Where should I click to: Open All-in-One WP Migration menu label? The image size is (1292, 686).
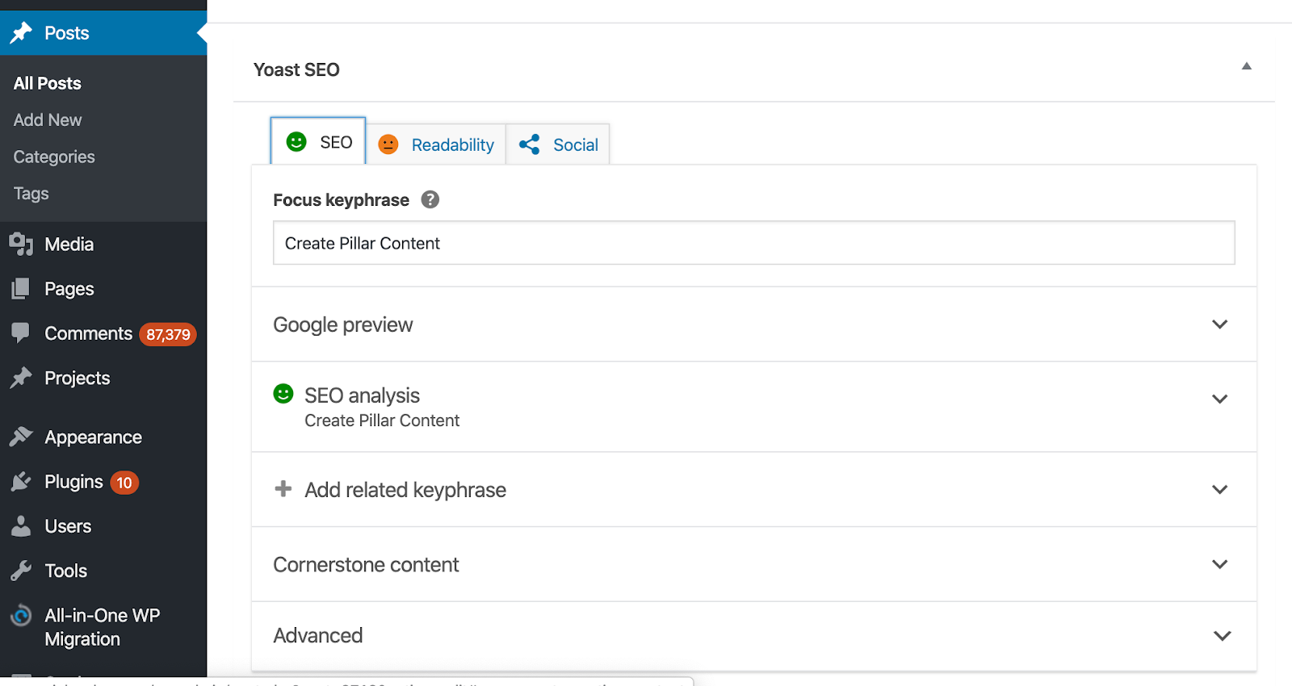coord(103,627)
